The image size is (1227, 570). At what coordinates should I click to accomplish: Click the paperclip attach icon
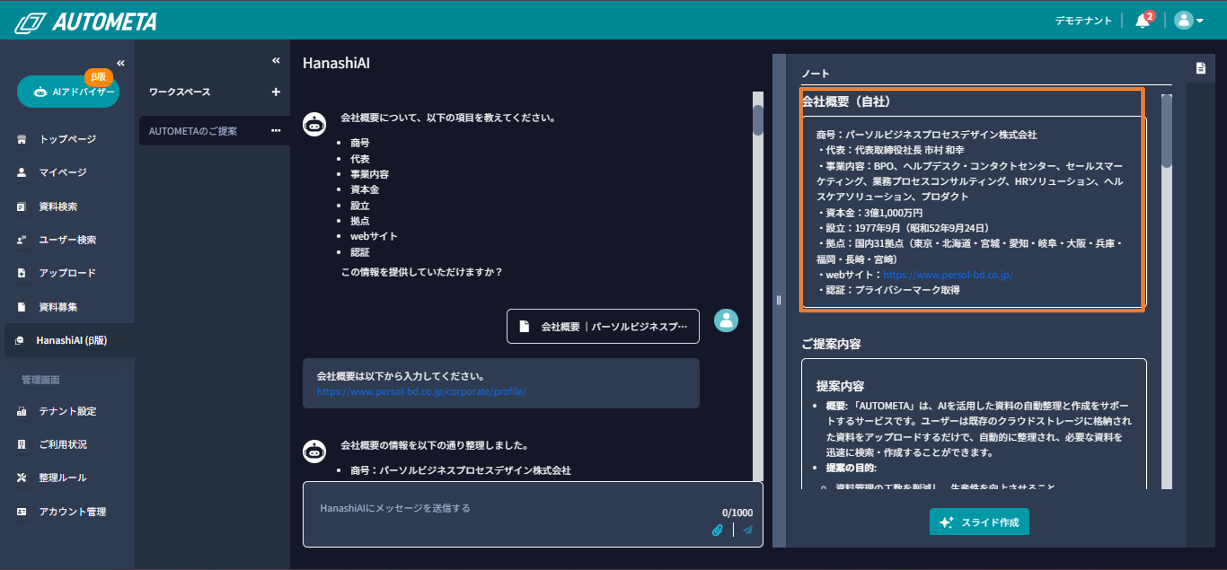(x=717, y=530)
